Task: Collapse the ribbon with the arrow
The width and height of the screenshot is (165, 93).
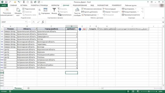Action: [163, 18]
